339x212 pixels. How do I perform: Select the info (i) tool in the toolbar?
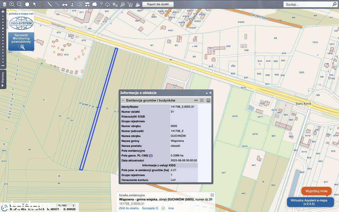coord(42,4)
